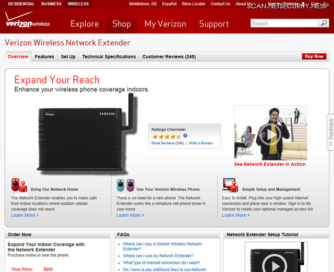The image size is (334, 272).
Task: Click into the Search input field
Action: pos(284,23)
